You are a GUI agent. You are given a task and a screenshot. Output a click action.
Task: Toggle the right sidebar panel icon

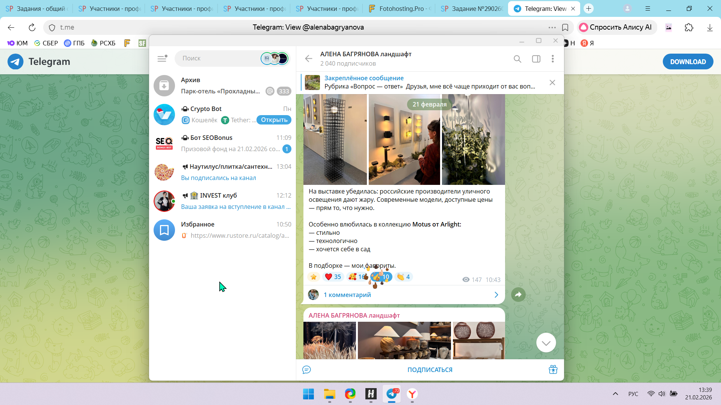(x=536, y=59)
